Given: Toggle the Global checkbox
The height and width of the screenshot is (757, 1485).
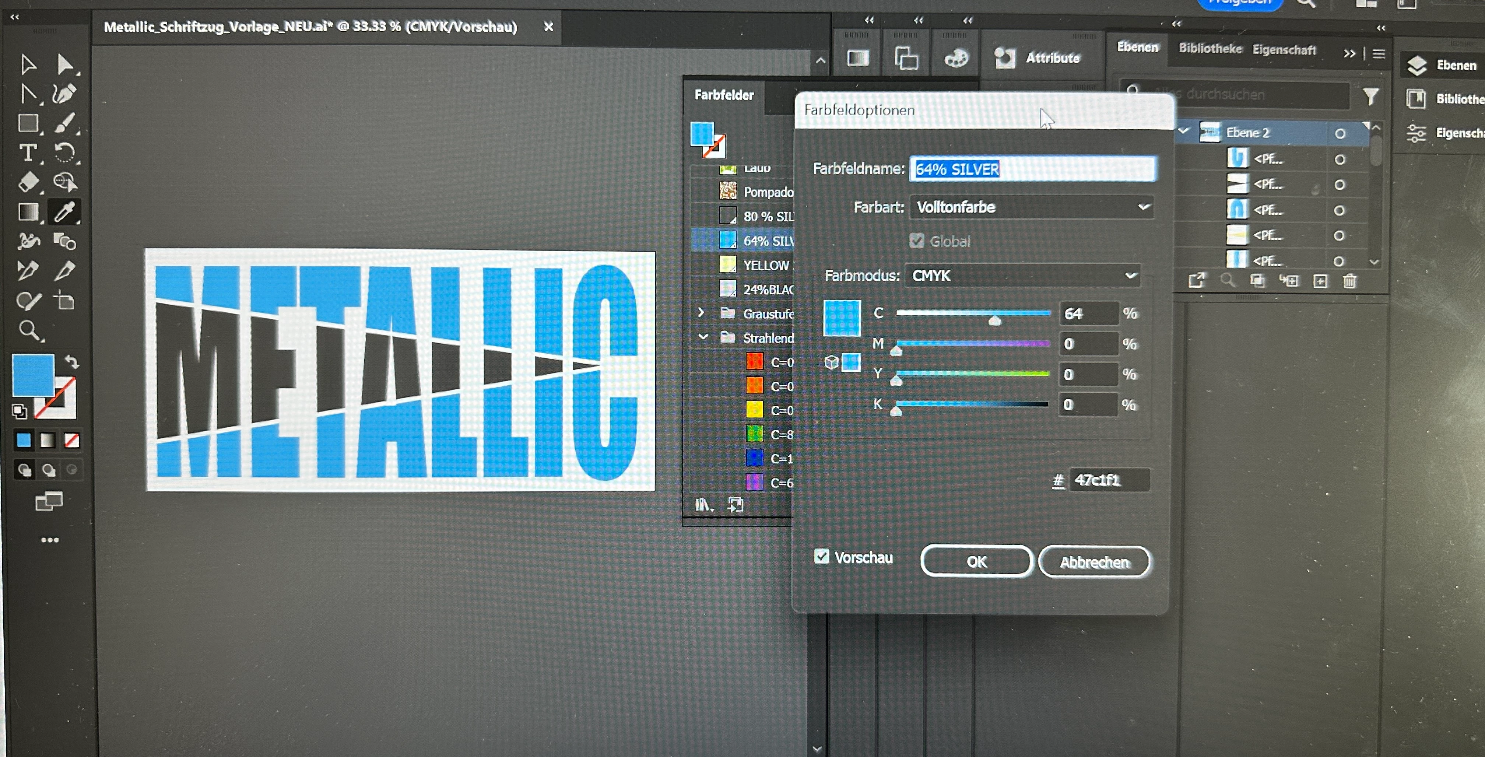Looking at the screenshot, I should [x=917, y=241].
